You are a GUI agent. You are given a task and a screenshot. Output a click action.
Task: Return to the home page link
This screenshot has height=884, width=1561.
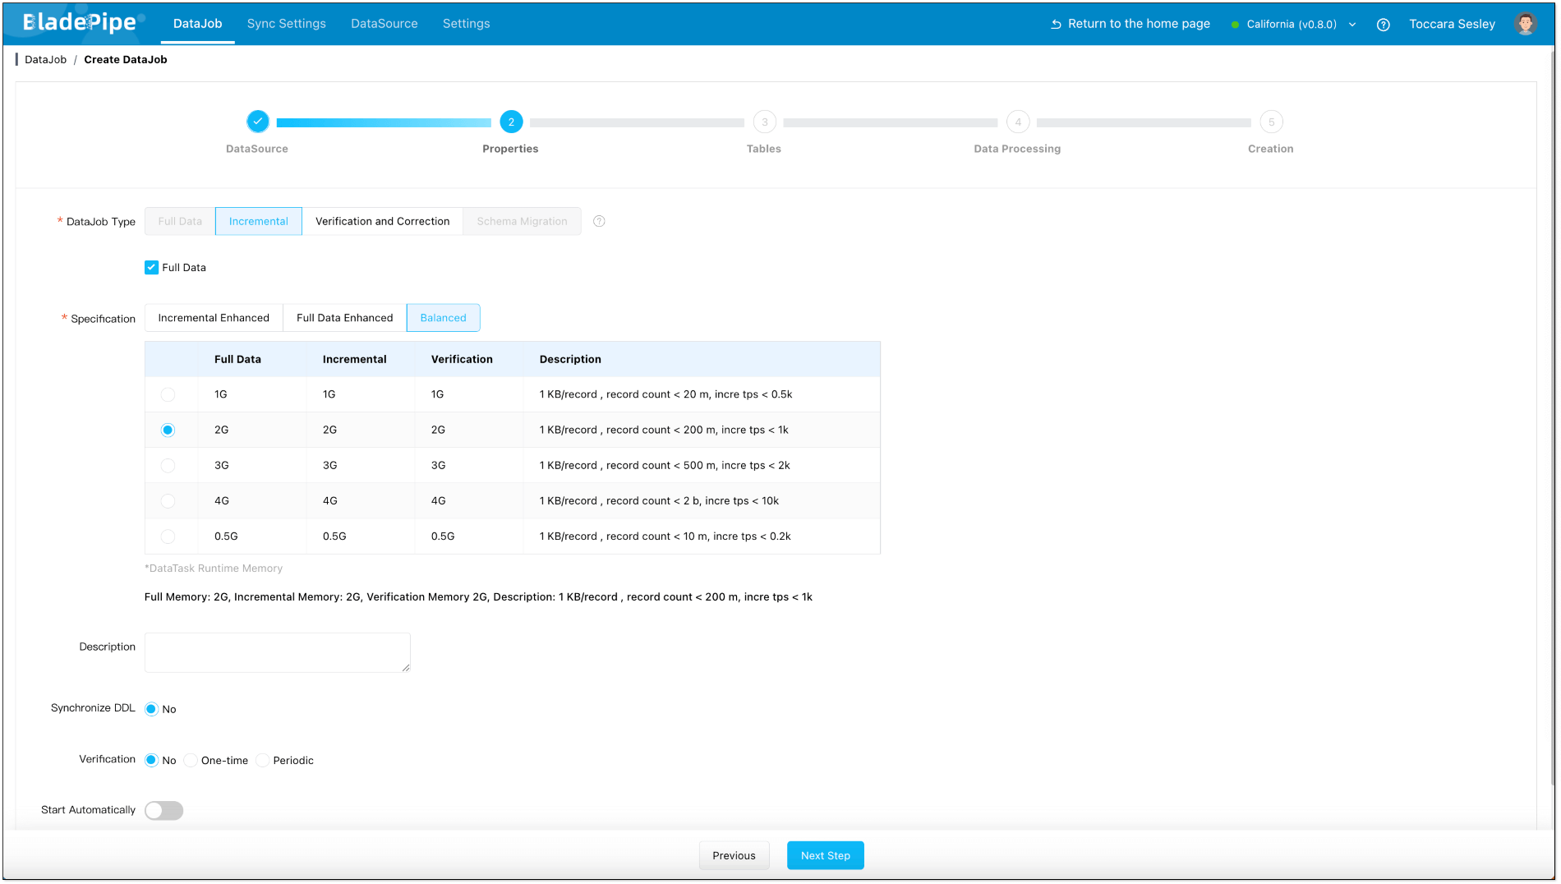tap(1130, 24)
